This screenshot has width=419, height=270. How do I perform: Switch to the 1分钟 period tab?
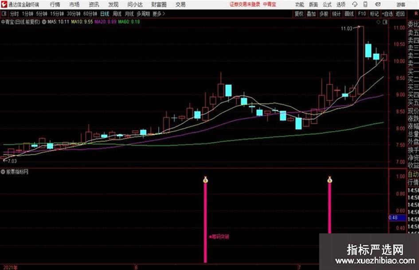pos(27,14)
